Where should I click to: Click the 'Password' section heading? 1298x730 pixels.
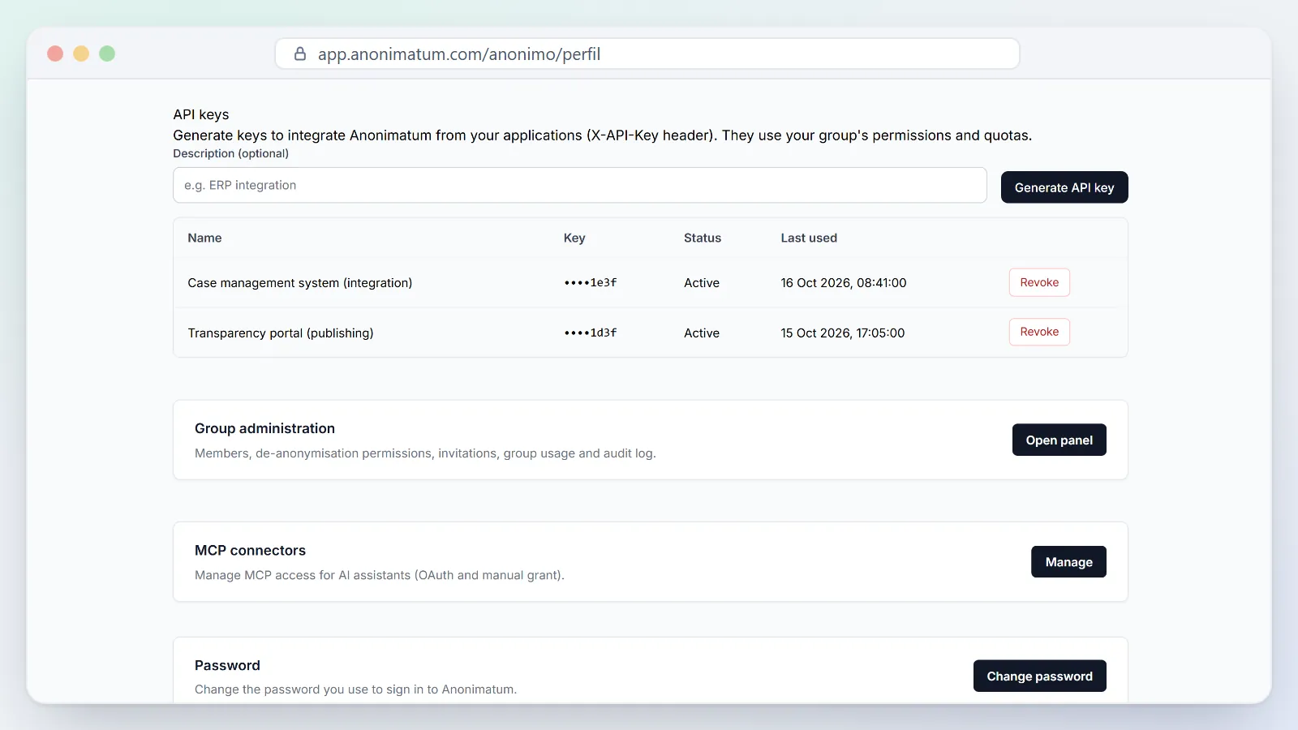coord(227,665)
